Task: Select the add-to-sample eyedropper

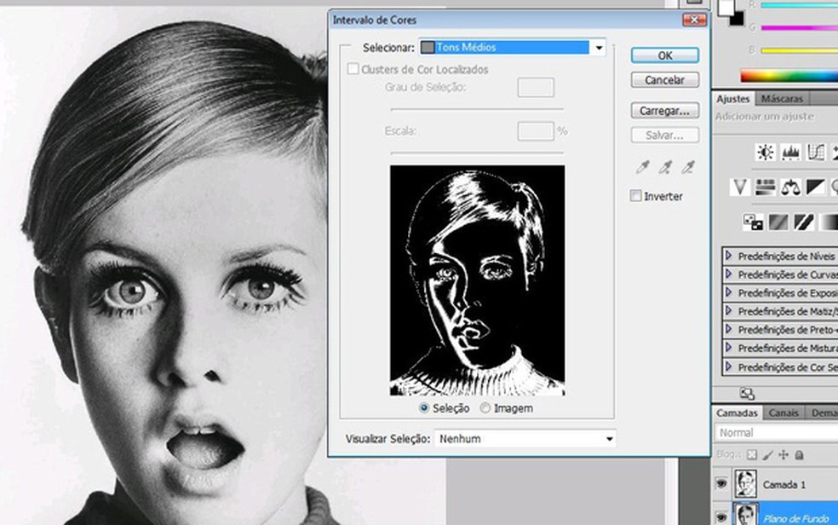Action: 666,167
